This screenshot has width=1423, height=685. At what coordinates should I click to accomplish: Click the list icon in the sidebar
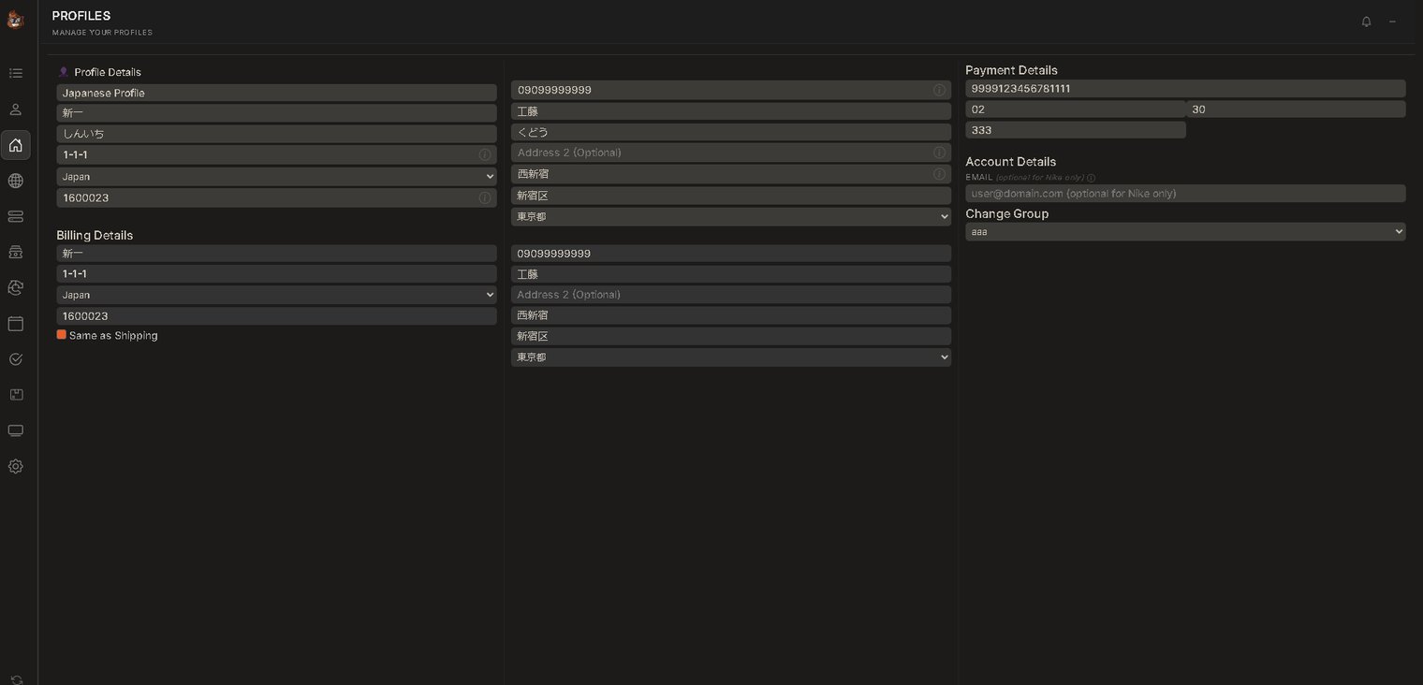point(16,73)
